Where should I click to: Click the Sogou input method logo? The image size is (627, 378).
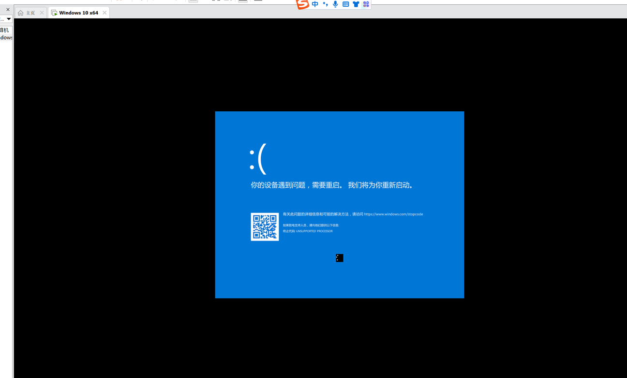[302, 4]
